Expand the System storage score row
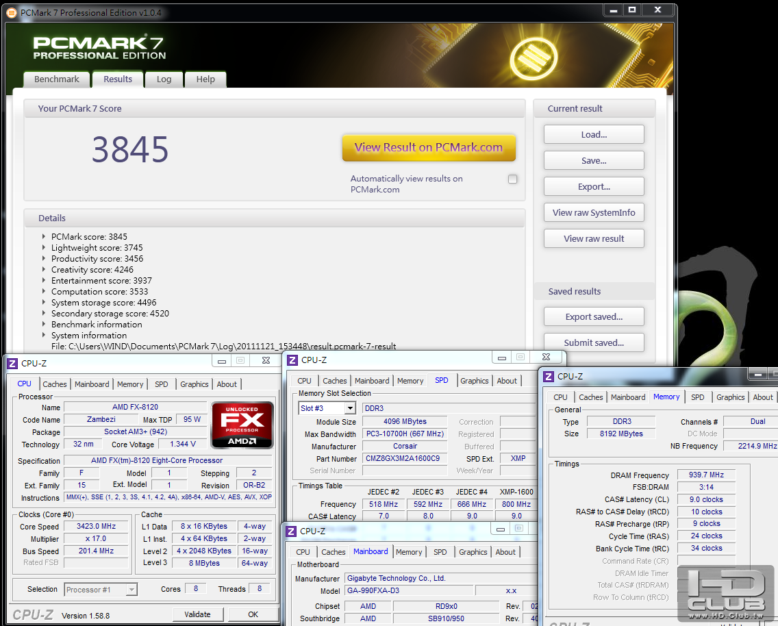778x626 pixels. point(44,302)
